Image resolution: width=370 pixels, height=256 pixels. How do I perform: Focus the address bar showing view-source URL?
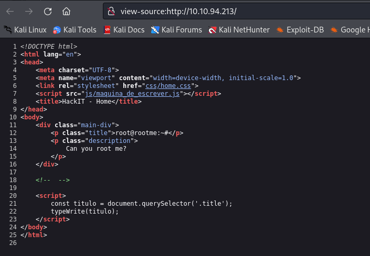[237, 12]
